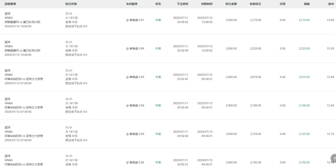The height and width of the screenshot is (167, 336).
Task: Select the odds cell '@ 香港盘 0.84'
Action: click(135, 105)
